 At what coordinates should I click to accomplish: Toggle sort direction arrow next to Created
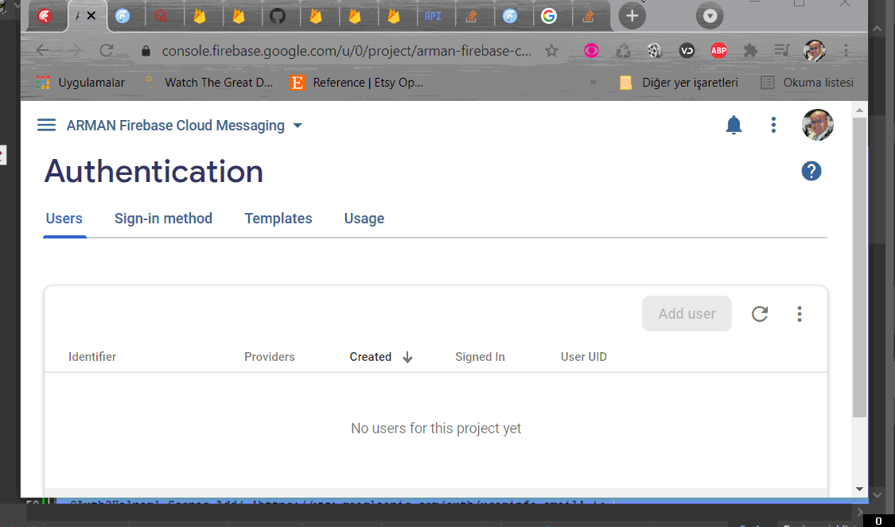407,357
